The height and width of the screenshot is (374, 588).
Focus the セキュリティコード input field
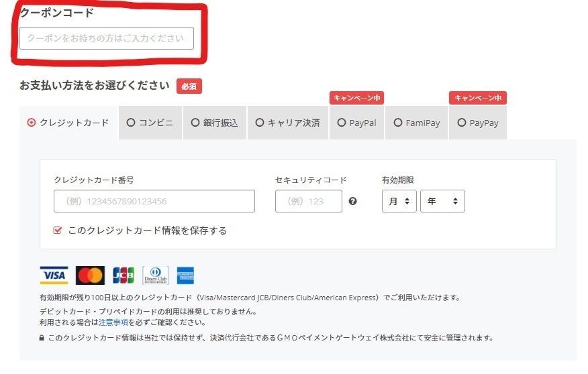click(308, 201)
